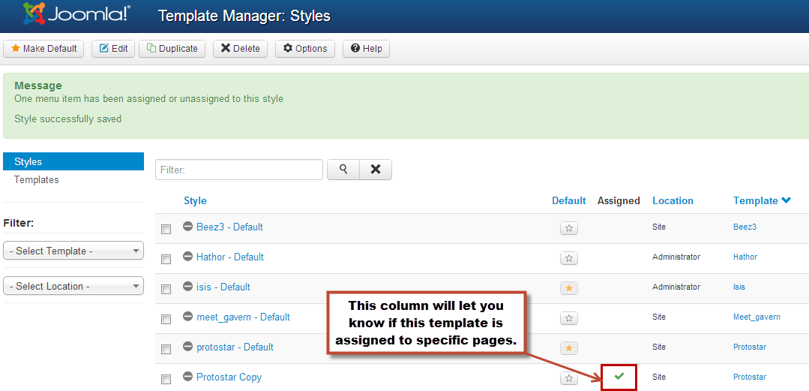
Task: Set Protostar Copy as default via star
Action: pyautogui.click(x=569, y=378)
